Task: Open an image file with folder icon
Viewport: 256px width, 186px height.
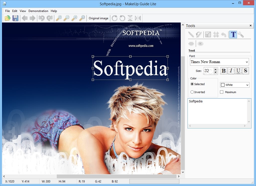Action: [x=7, y=18]
